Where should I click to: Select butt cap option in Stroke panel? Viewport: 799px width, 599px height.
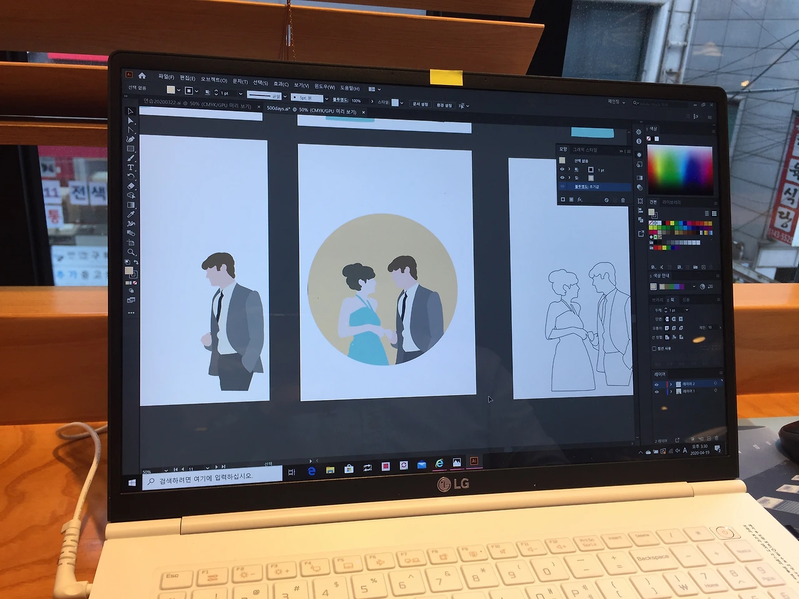(667, 319)
